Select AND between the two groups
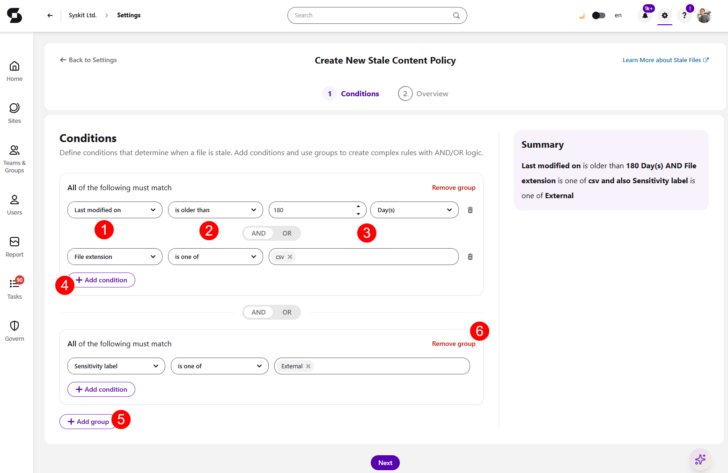The width and height of the screenshot is (728, 473). click(x=258, y=312)
